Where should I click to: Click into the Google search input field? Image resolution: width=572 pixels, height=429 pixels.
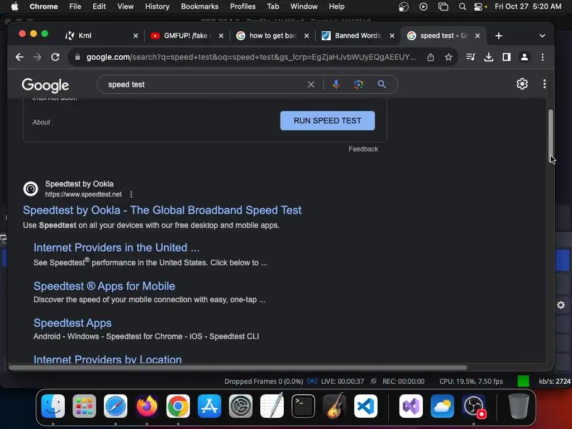[x=204, y=84]
